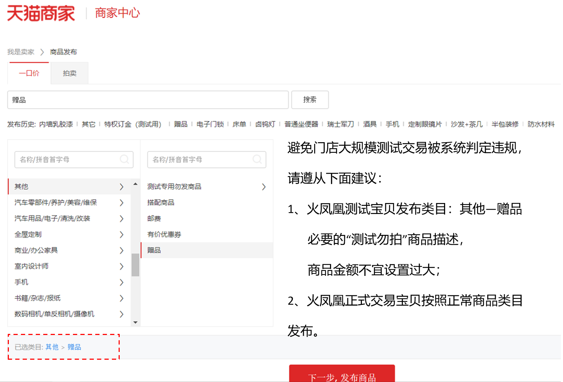Expand the 其他 category chevron

(x=121, y=187)
